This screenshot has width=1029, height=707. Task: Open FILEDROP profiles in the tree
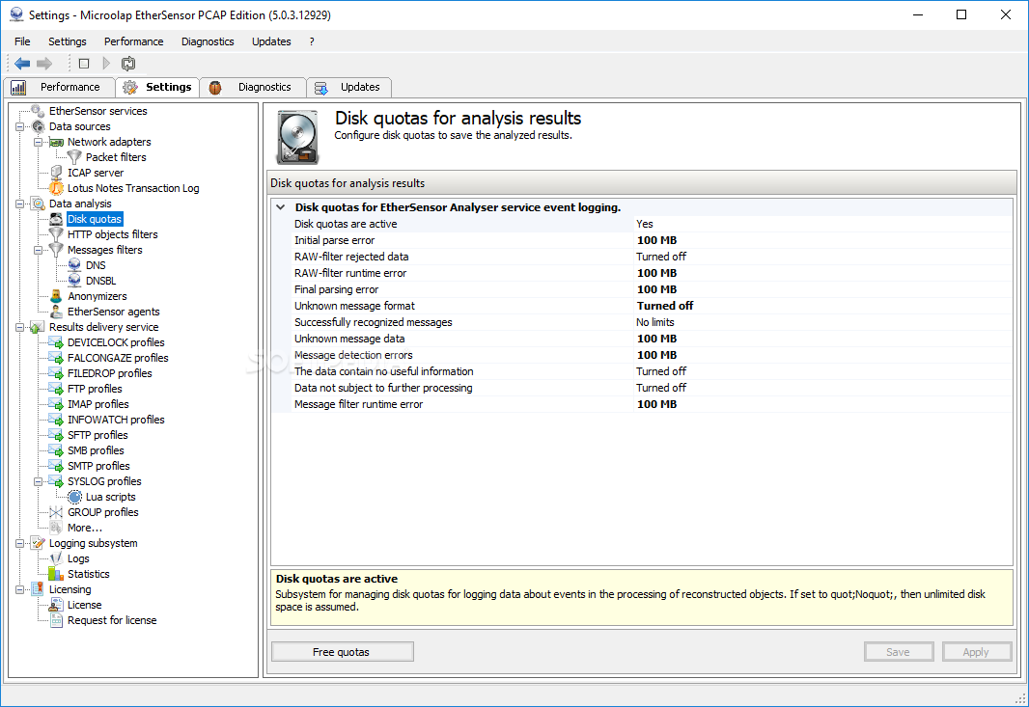(110, 374)
